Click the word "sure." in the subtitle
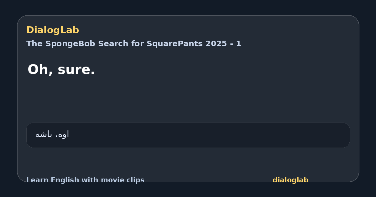The height and width of the screenshot is (197, 376). 76,70
